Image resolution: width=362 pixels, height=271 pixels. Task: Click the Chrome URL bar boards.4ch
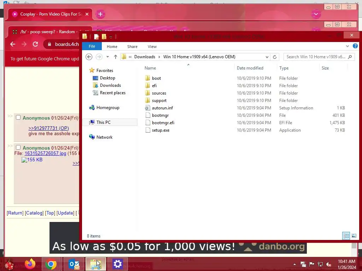tap(67, 44)
